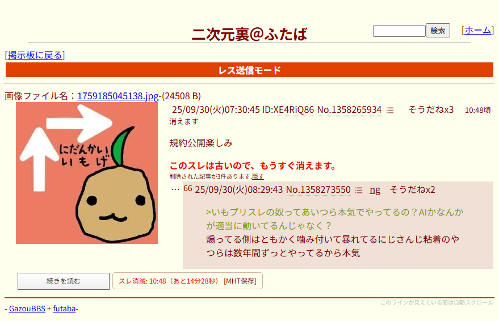Open menu icon beside No.1358265934

390,110
